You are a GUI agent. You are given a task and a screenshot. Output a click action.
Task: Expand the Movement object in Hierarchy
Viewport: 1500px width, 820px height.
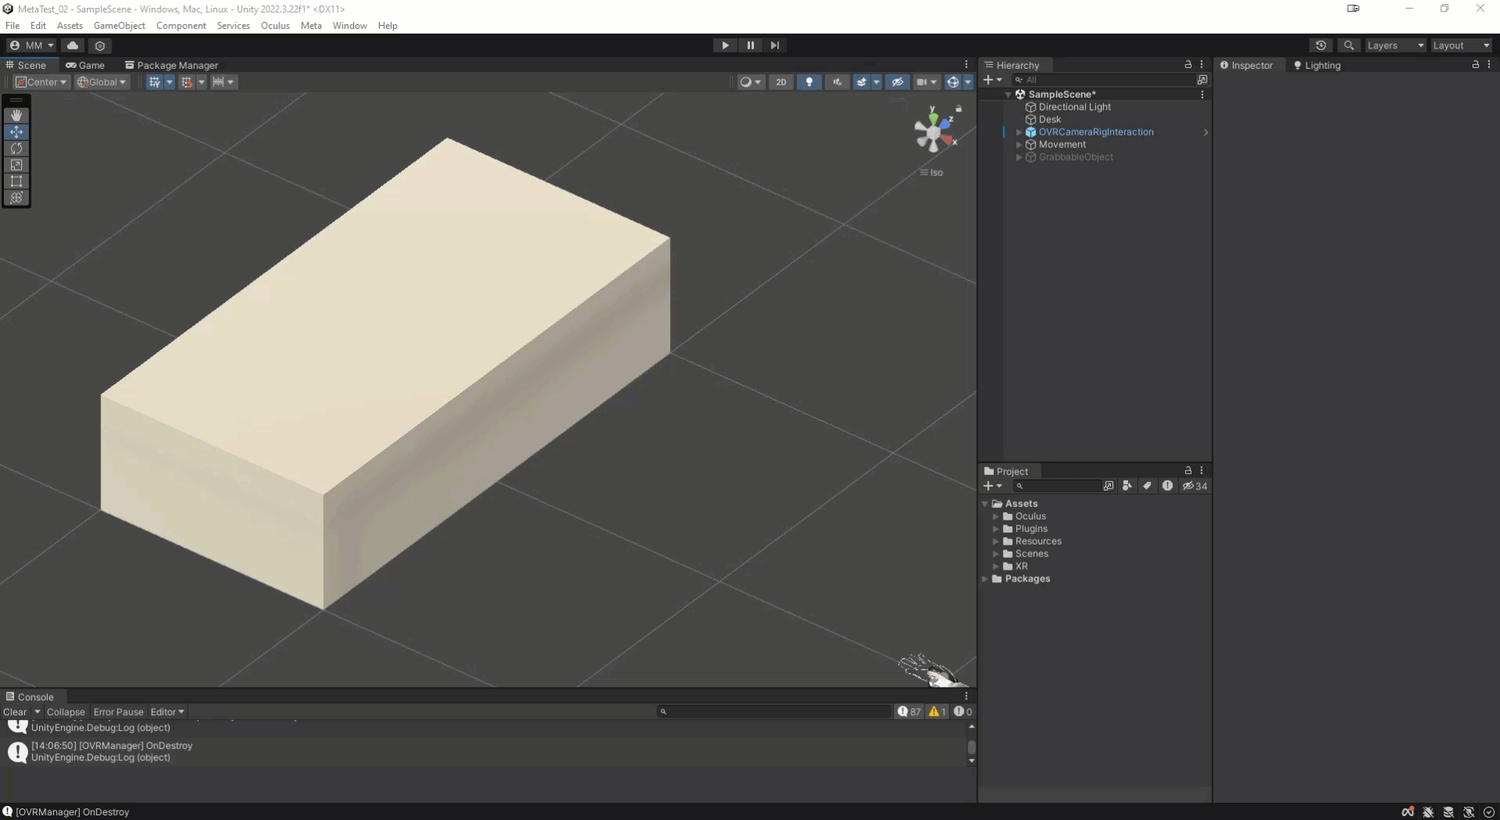point(1019,145)
